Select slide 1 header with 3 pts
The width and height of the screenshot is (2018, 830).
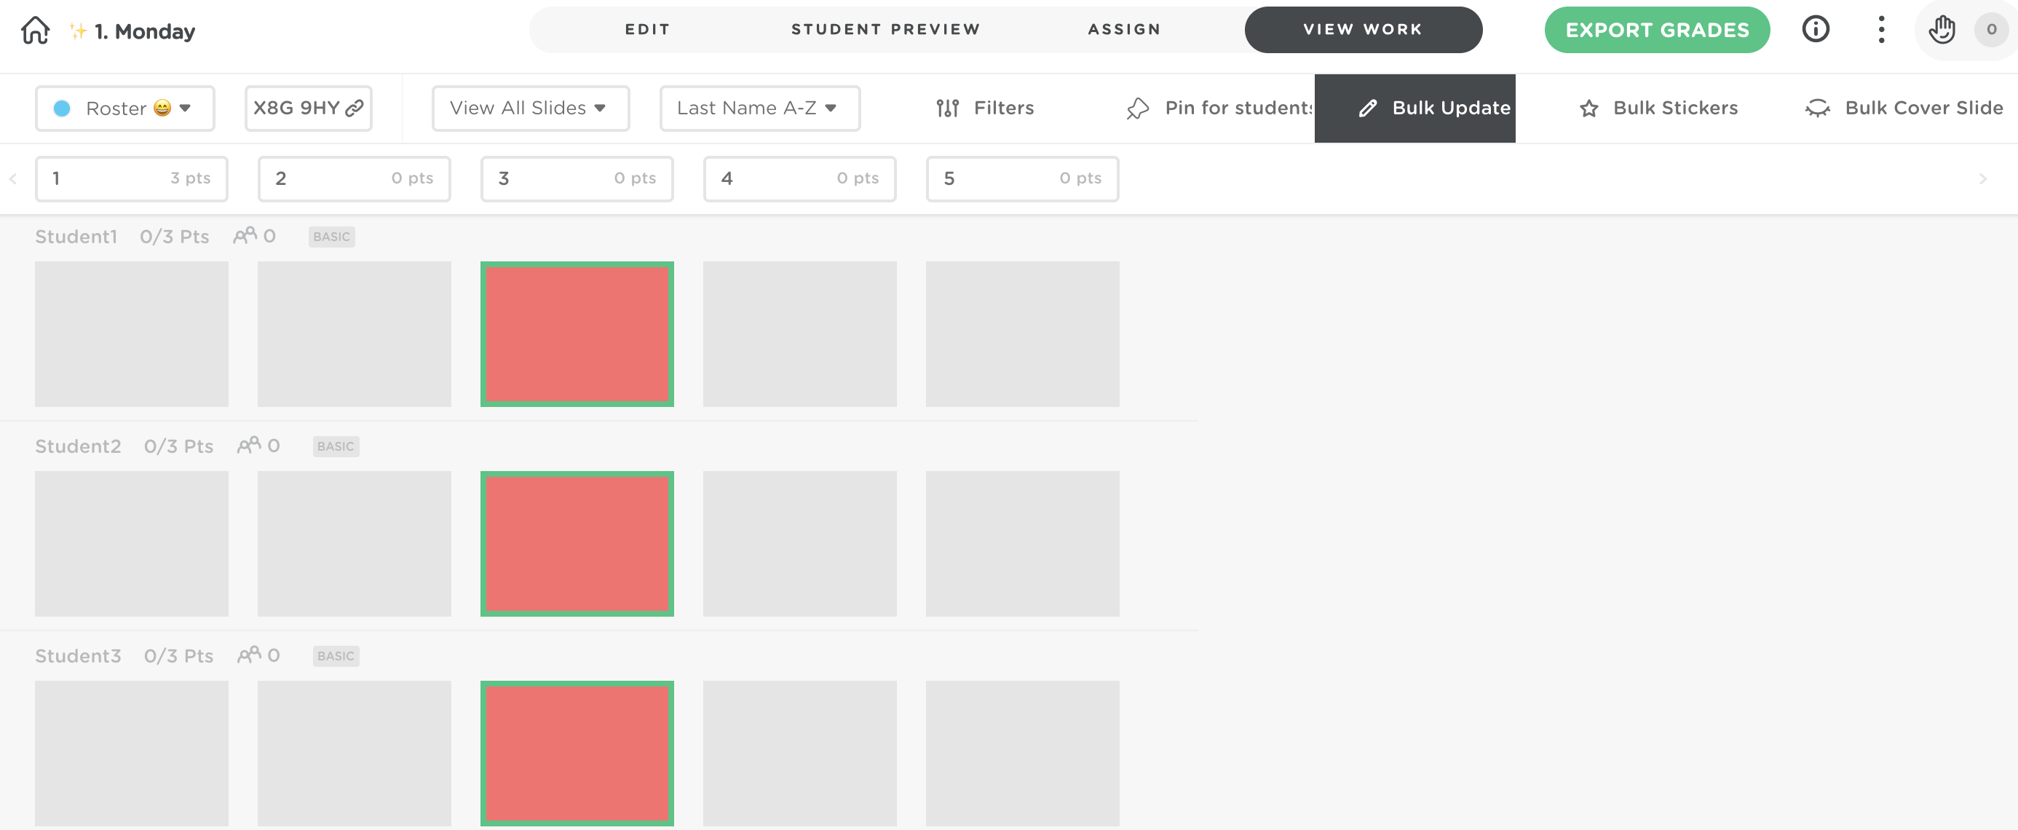[x=132, y=178]
